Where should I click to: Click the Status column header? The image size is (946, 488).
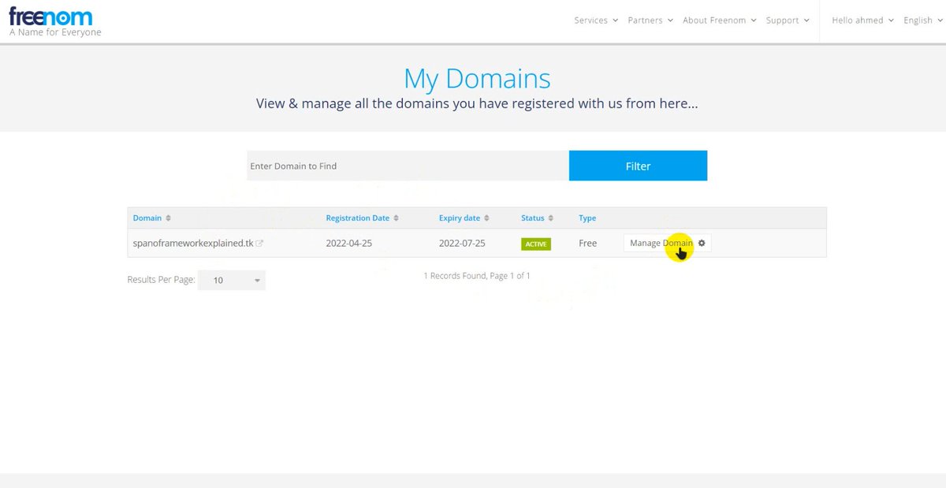(533, 218)
